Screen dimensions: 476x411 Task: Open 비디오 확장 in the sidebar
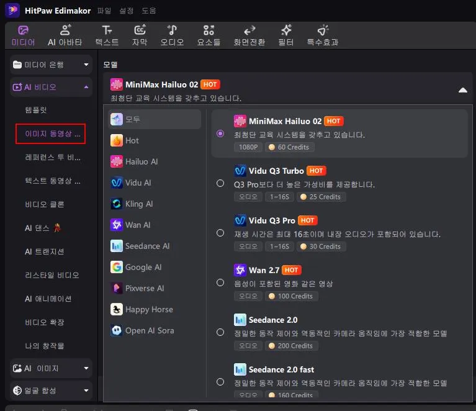coord(44,322)
